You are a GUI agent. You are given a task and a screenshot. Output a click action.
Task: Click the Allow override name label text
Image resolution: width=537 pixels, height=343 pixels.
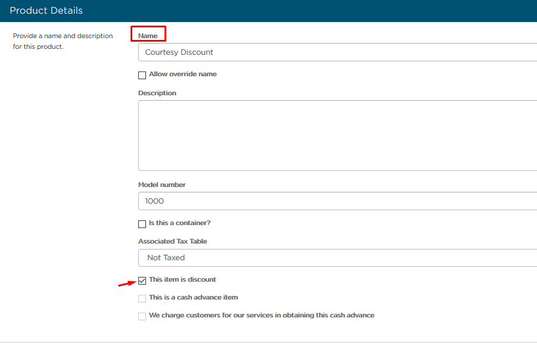(183, 74)
